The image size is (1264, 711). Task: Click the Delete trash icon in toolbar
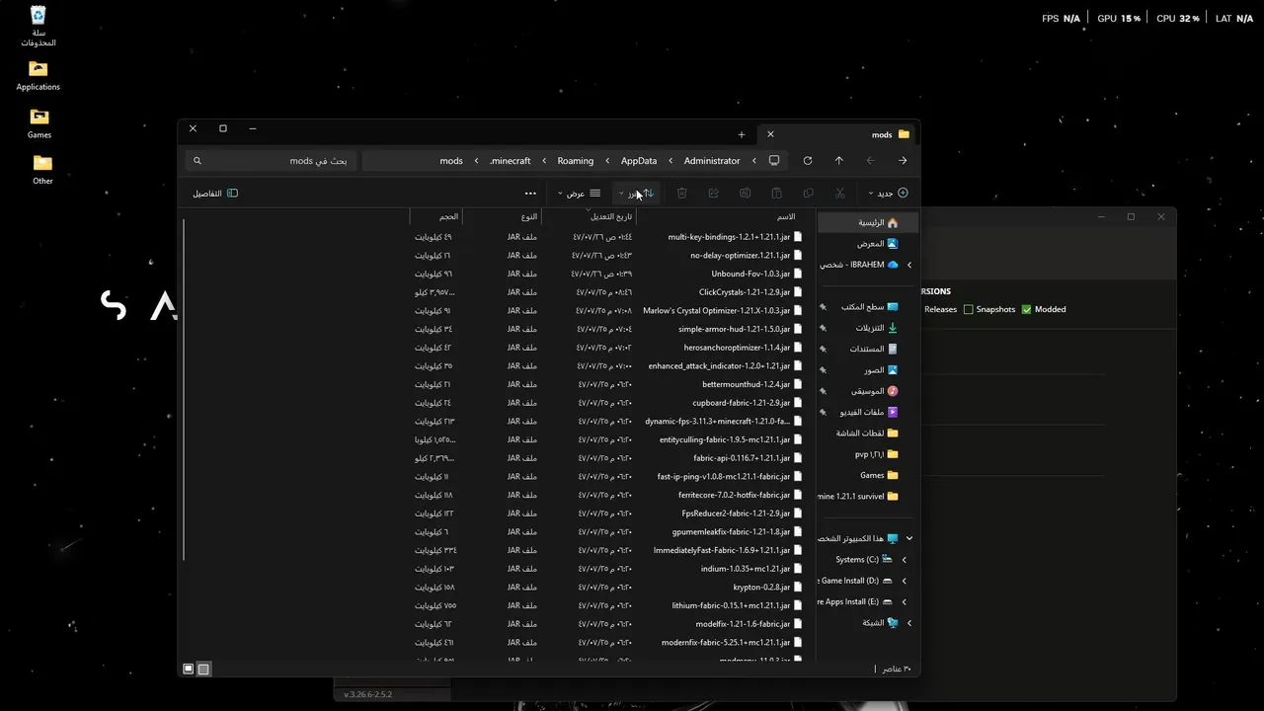(681, 194)
